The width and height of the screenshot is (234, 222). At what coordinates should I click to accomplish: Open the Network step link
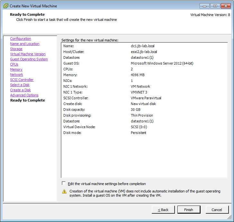point(16,75)
